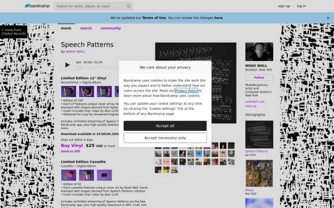Screen dimensions: 334x208
Task: Follow NOAH WALL
Action: (x=259, y=78)
